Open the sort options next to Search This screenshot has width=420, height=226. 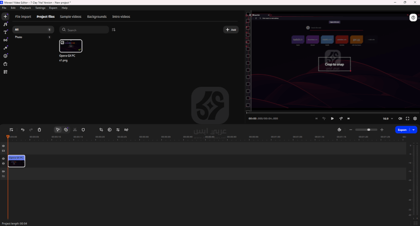click(x=113, y=30)
